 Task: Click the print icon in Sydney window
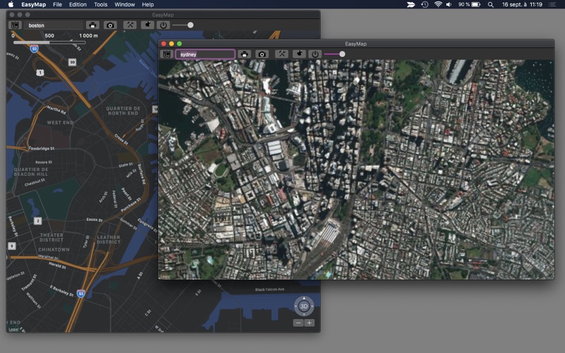(244, 54)
